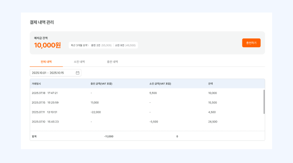Select the 2025.07.10 15:45:23 transaction row

tap(146, 122)
